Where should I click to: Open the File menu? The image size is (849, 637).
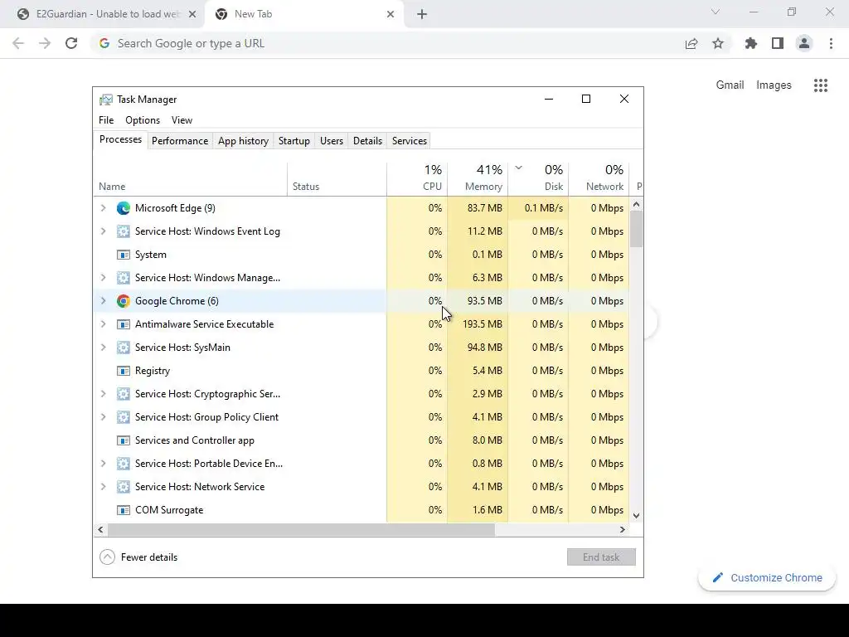pos(106,120)
